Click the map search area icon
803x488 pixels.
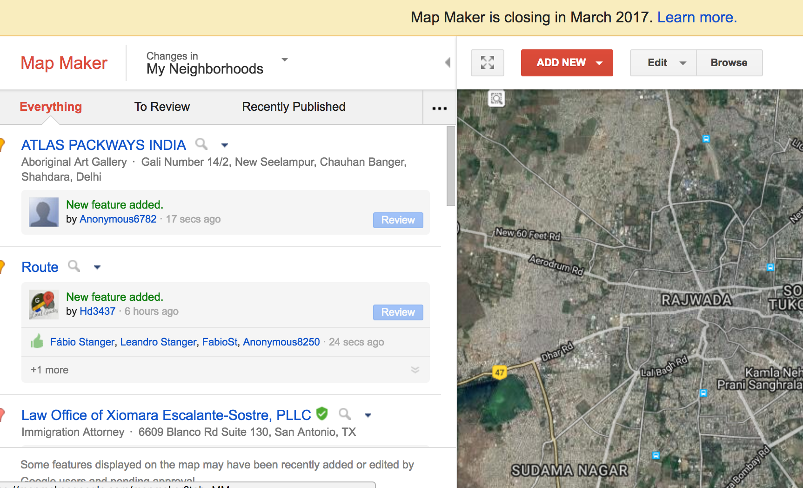pyautogui.click(x=496, y=99)
